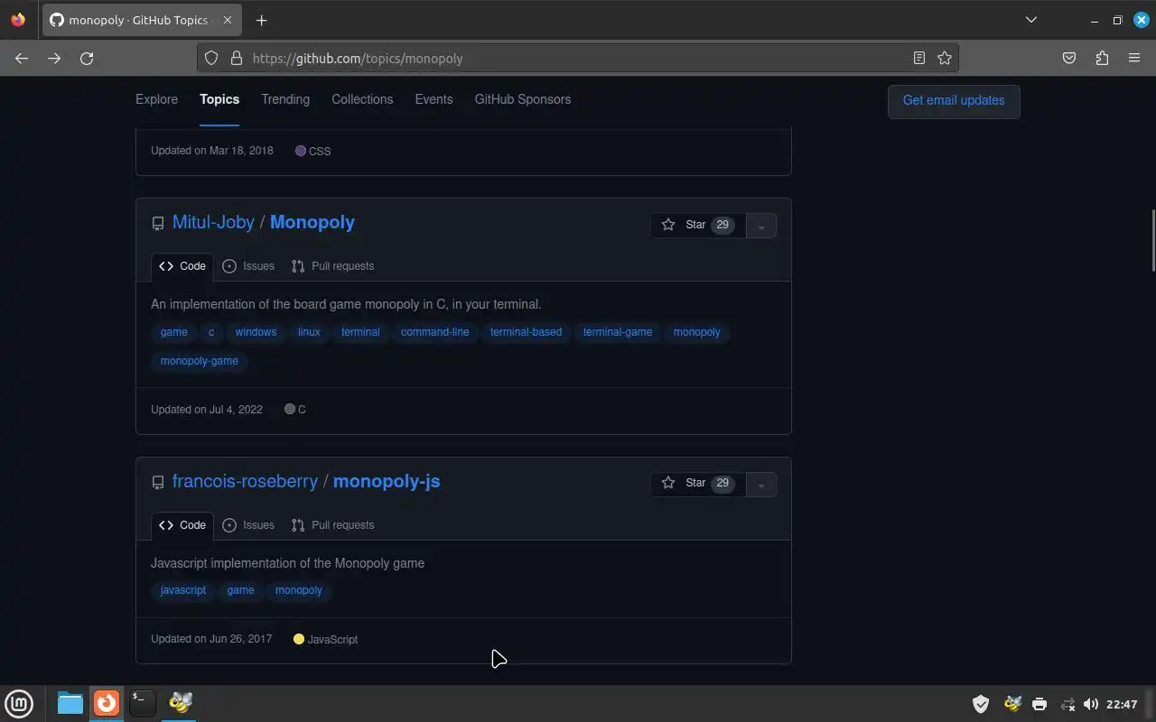The image size is (1156, 722).
Task: Go back to previous page
Action: [22, 58]
